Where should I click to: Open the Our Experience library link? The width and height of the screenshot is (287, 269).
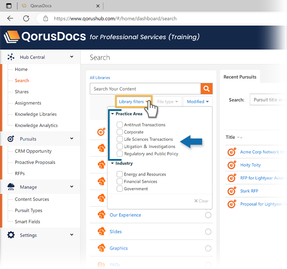pyautogui.click(x=125, y=215)
